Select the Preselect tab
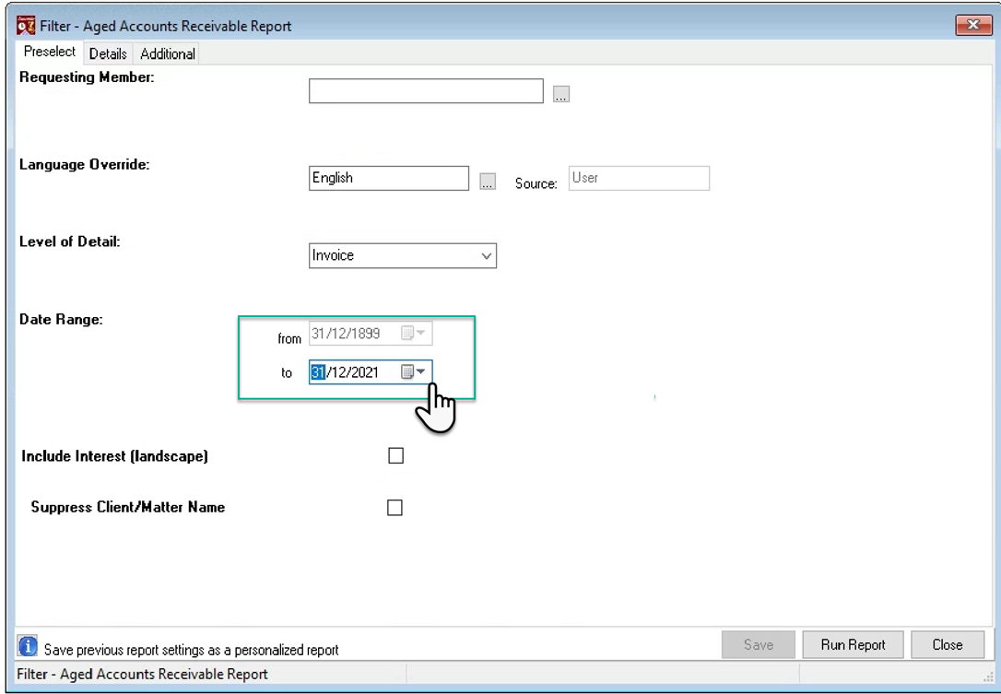Viewport: 1001px width, 694px height. tap(50, 52)
